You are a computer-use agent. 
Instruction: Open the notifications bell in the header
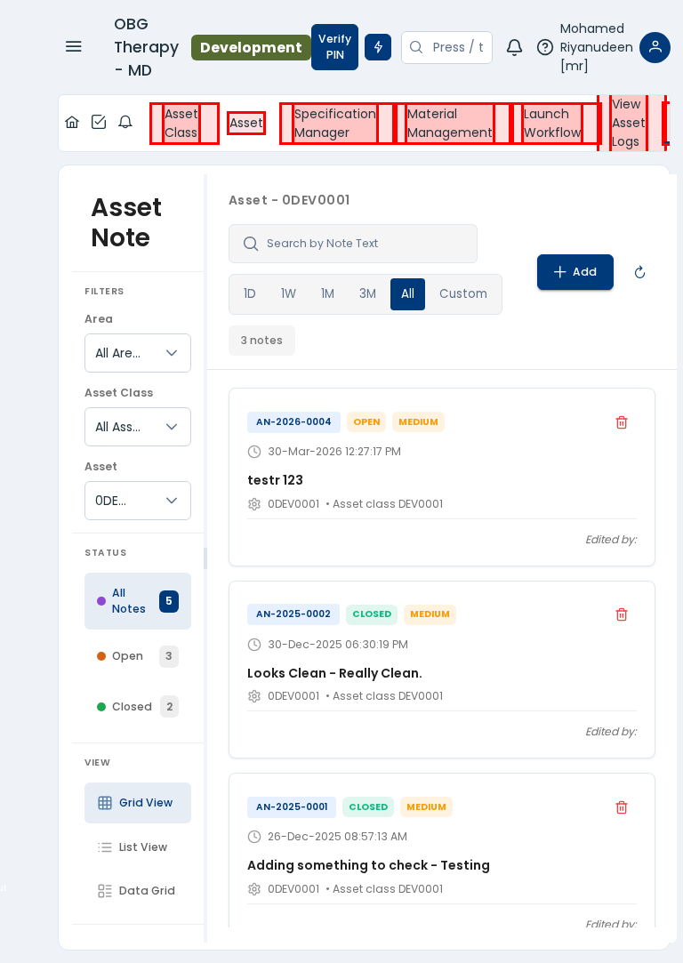[514, 47]
